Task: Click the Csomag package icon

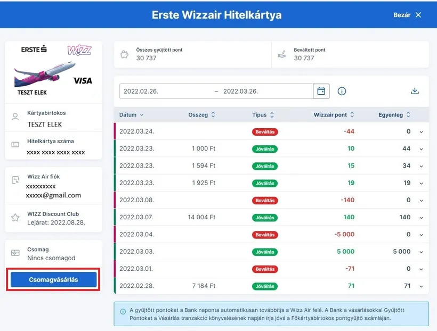Action: 15,253
